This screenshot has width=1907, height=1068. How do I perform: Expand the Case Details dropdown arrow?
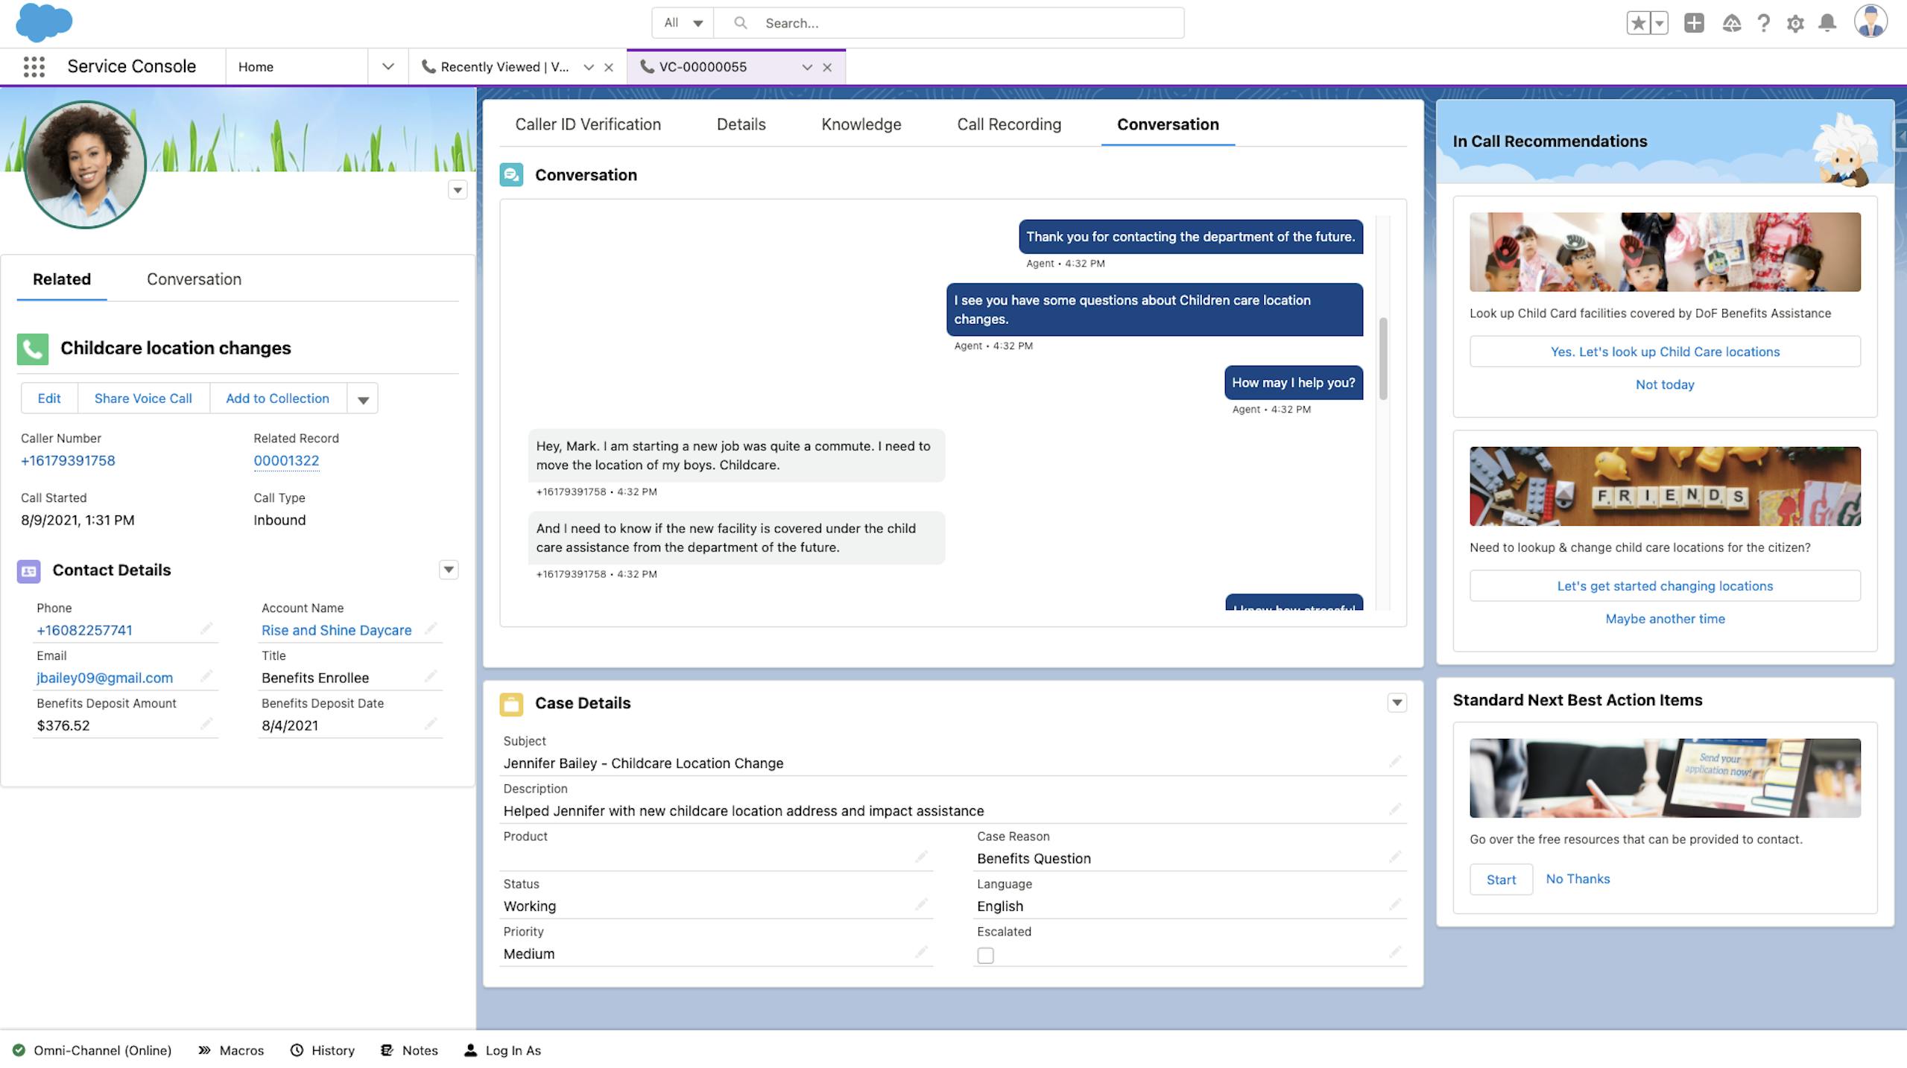1397,702
